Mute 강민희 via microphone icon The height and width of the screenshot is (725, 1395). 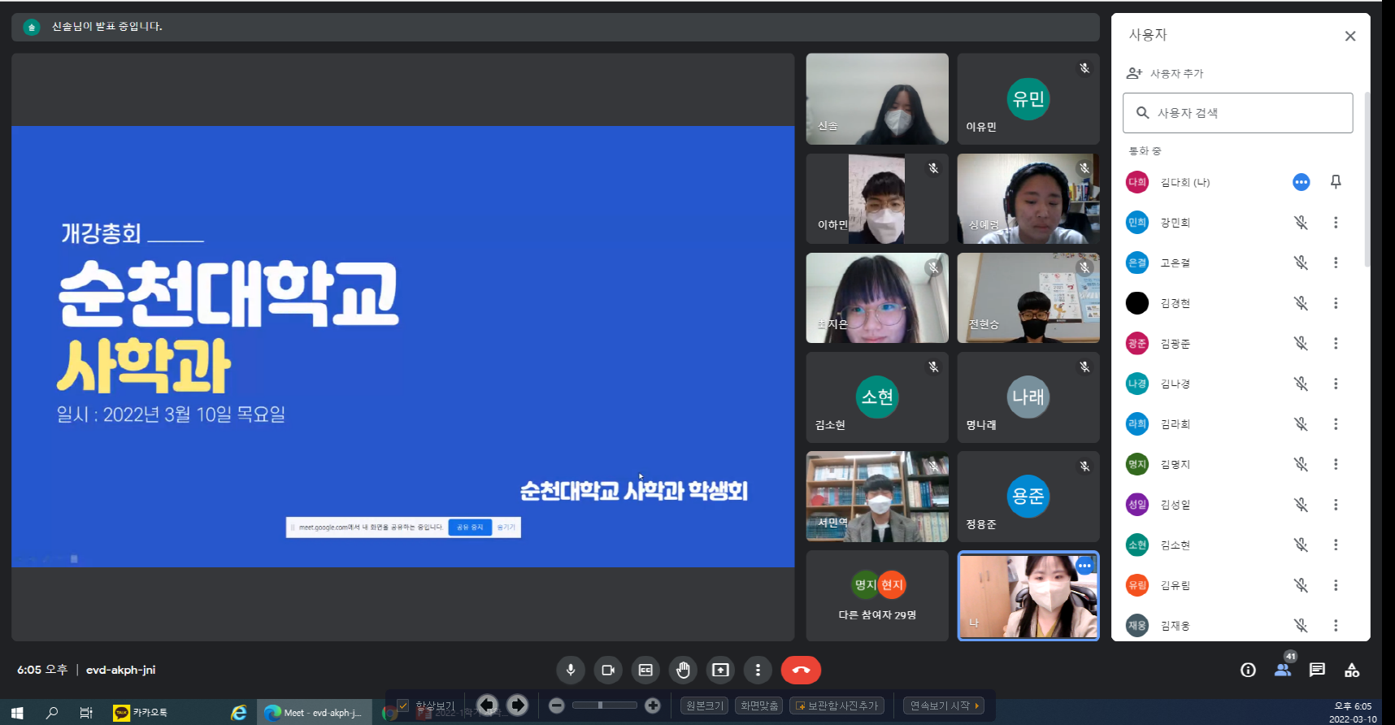(1302, 223)
